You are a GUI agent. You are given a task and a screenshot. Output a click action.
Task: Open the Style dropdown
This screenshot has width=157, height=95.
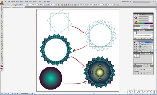click(45, 5)
